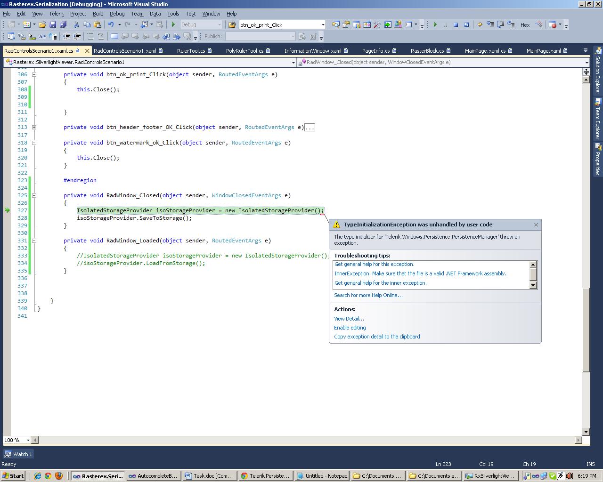603x482 pixels.
Task: Expand the collapsed btn_header_footer_OK_Click method
Action: 34,127
